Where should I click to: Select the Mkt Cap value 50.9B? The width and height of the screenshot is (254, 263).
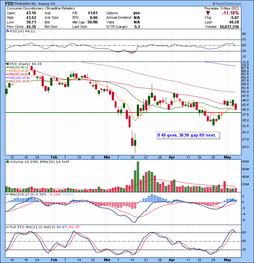click(92, 22)
